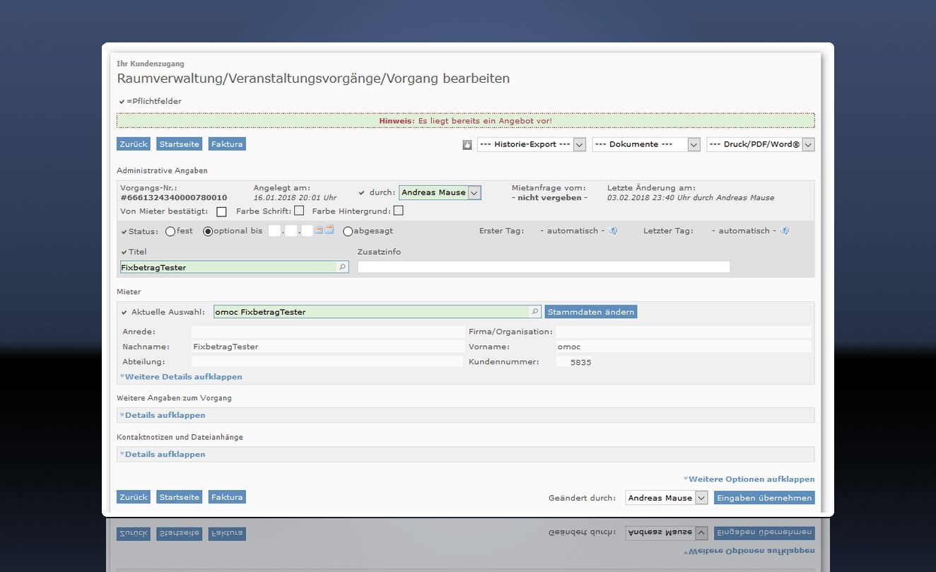
Task: Click the empty Firma/Organisation field
Action: click(x=683, y=332)
